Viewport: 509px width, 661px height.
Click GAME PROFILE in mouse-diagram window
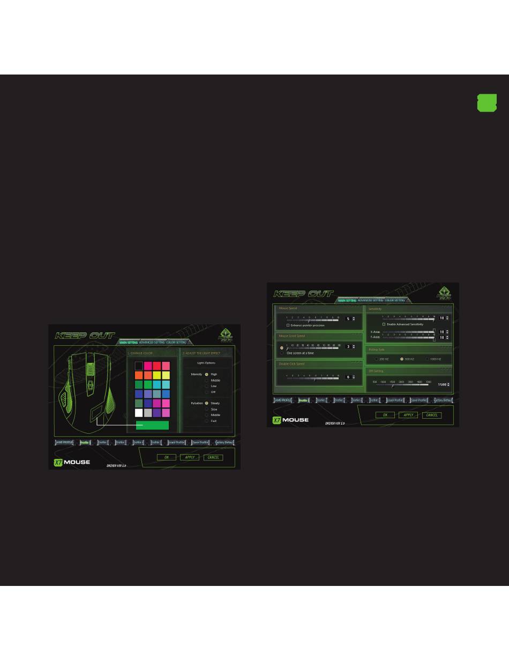click(64, 442)
